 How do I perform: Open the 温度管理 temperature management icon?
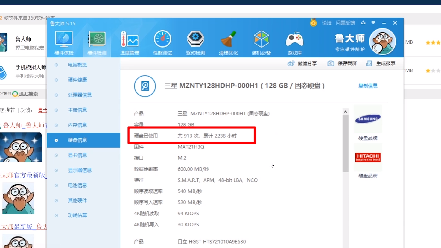(130, 43)
